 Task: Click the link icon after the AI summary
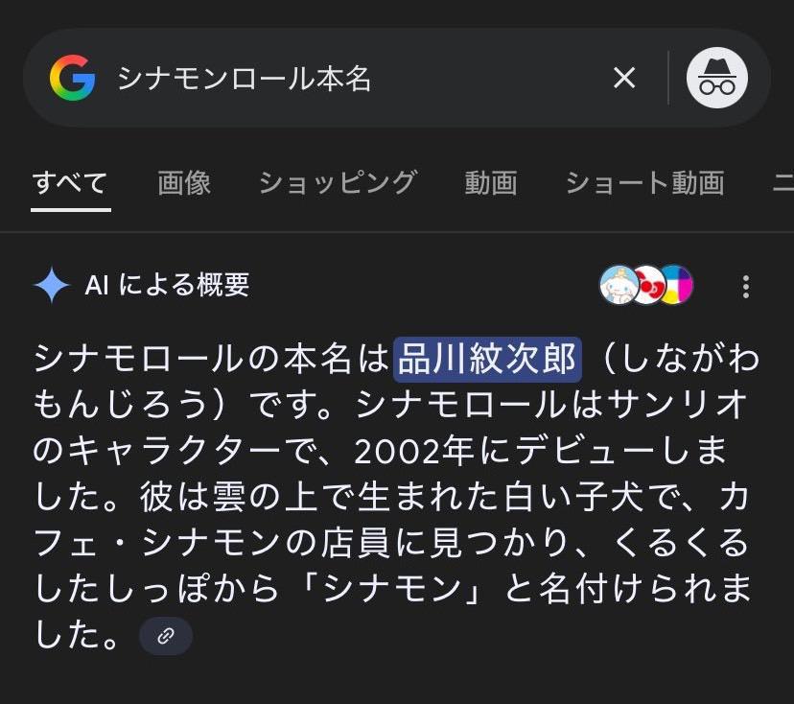coord(166,635)
